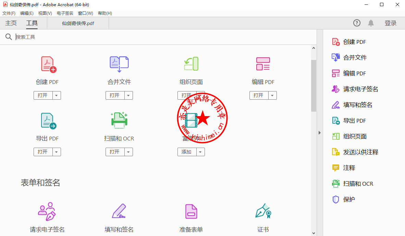The image size is (405, 236).
Task: Select 编辑 PDF icon in right sidebar
Action: [x=336, y=73]
